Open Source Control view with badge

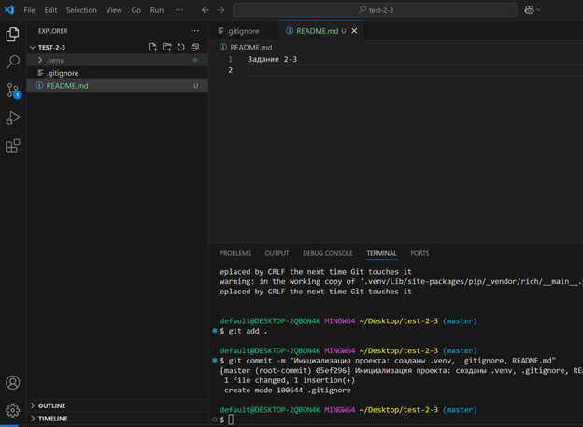(13, 91)
